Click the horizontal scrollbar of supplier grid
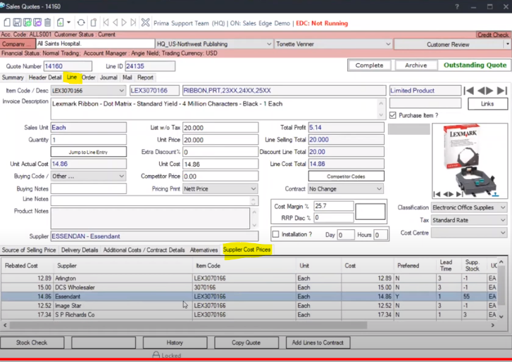Screen dimensions: 512x362 pyautogui.click(x=188, y=325)
